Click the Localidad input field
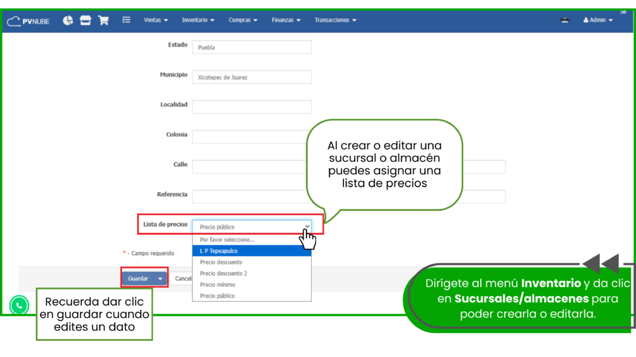This screenshot has width=636, height=357. (x=252, y=107)
